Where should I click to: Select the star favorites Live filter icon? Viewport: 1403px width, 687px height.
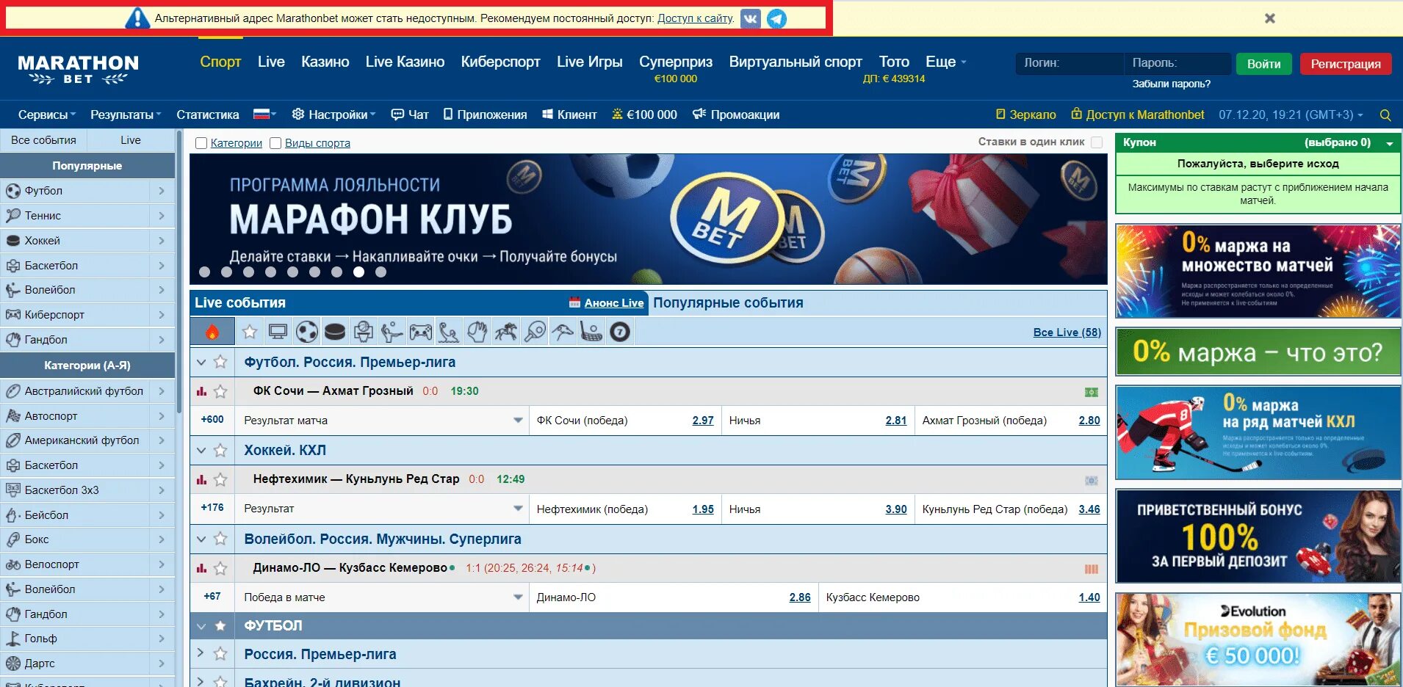point(250,332)
